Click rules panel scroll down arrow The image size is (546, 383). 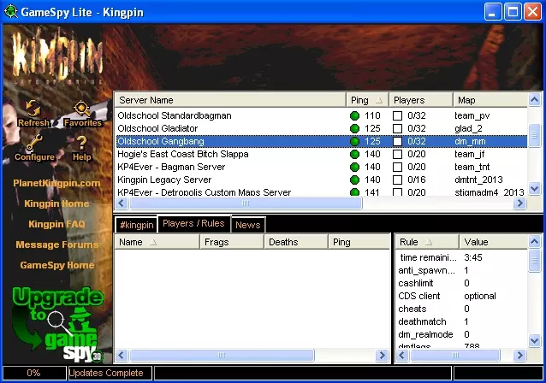pos(535,340)
